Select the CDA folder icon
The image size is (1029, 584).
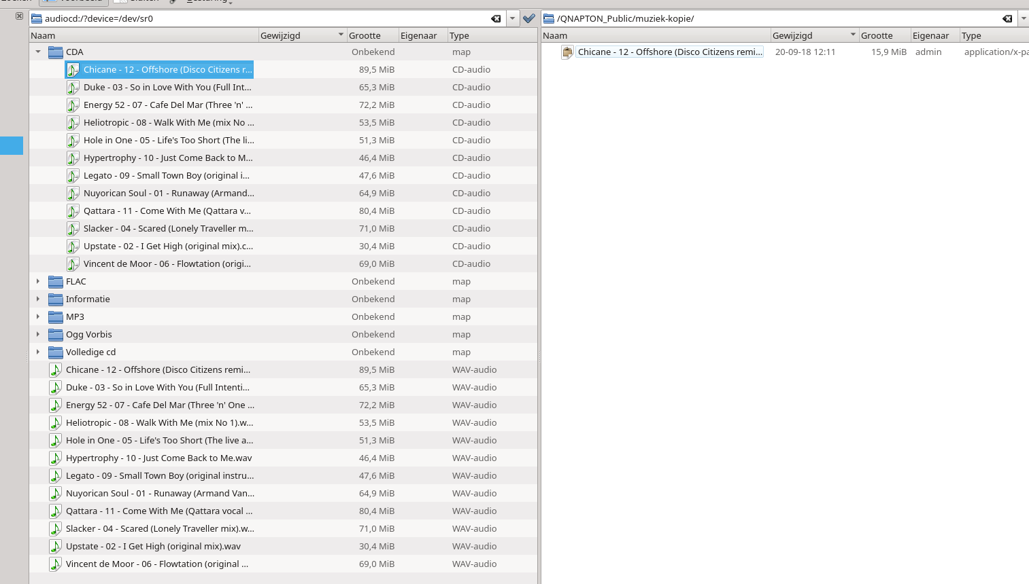(x=56, y=52)
